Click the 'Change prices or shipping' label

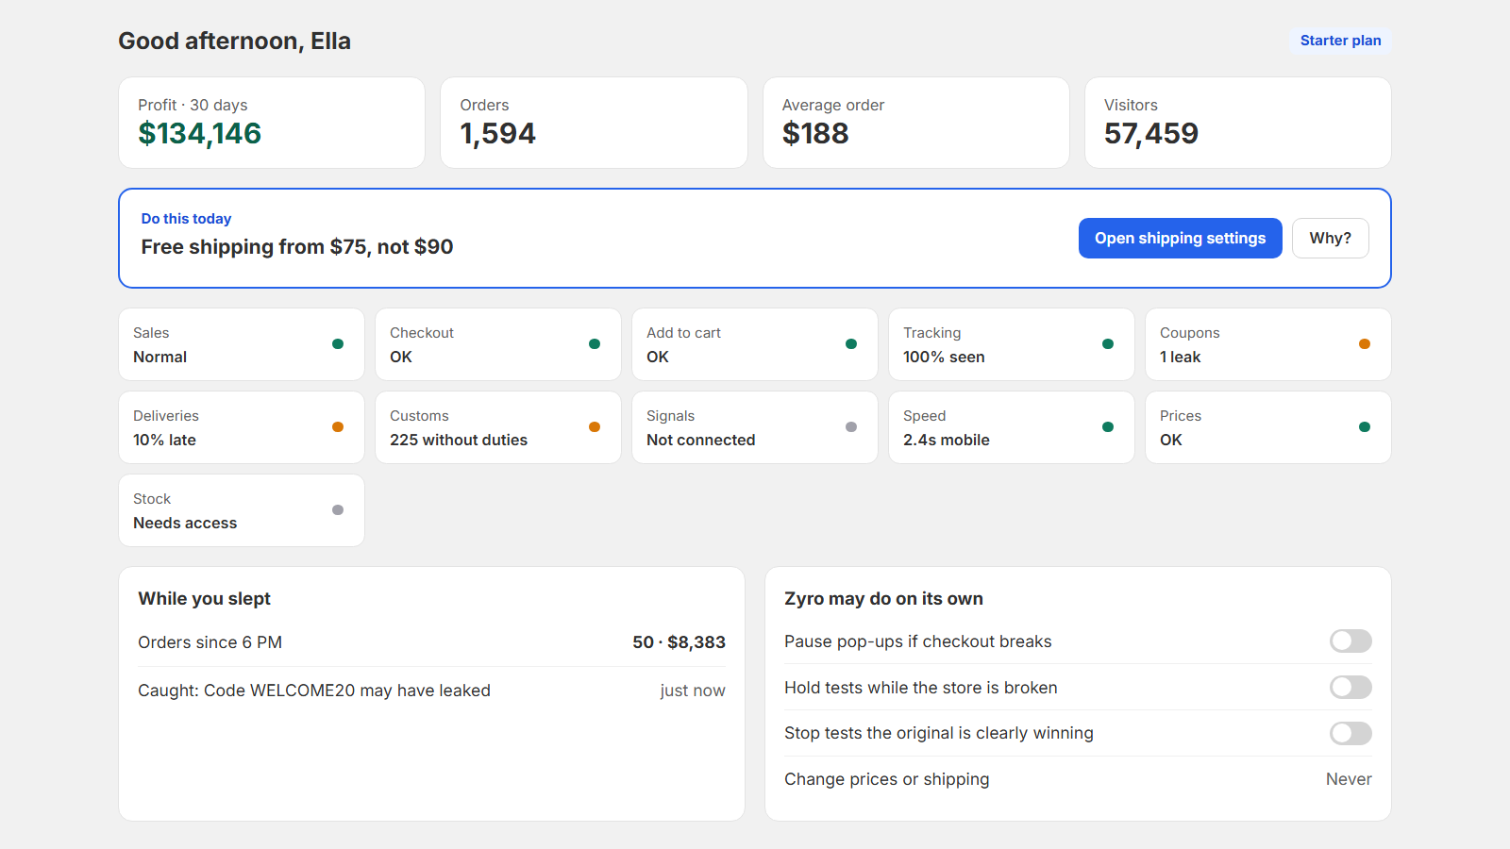click(x=887, y=779)
